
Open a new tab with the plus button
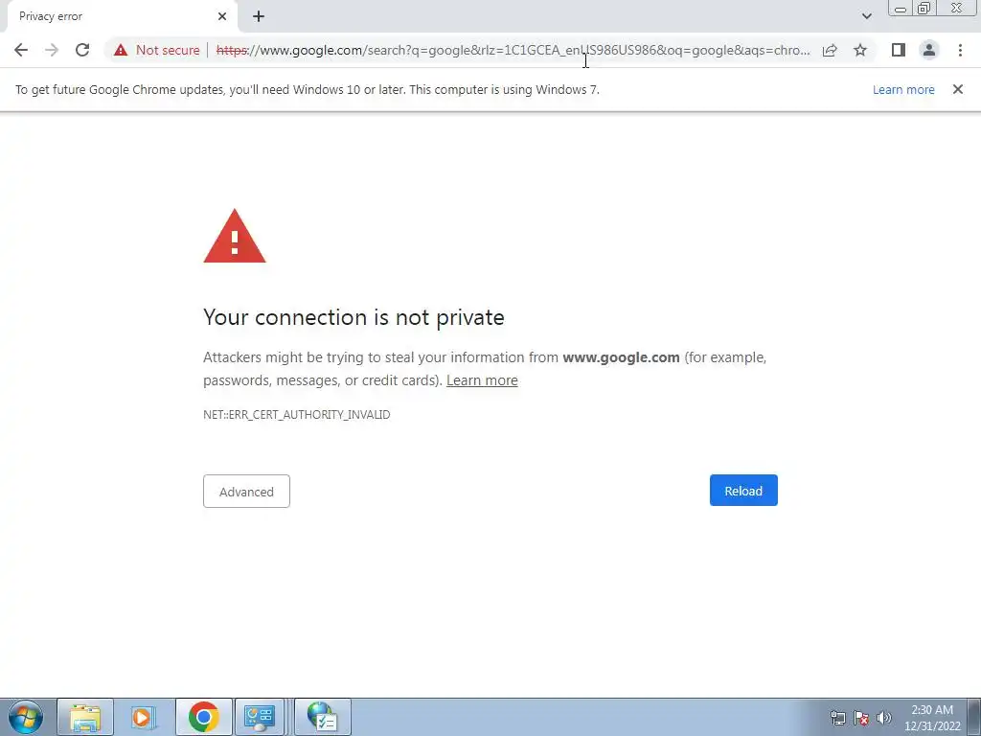click(x=259, y=16)
